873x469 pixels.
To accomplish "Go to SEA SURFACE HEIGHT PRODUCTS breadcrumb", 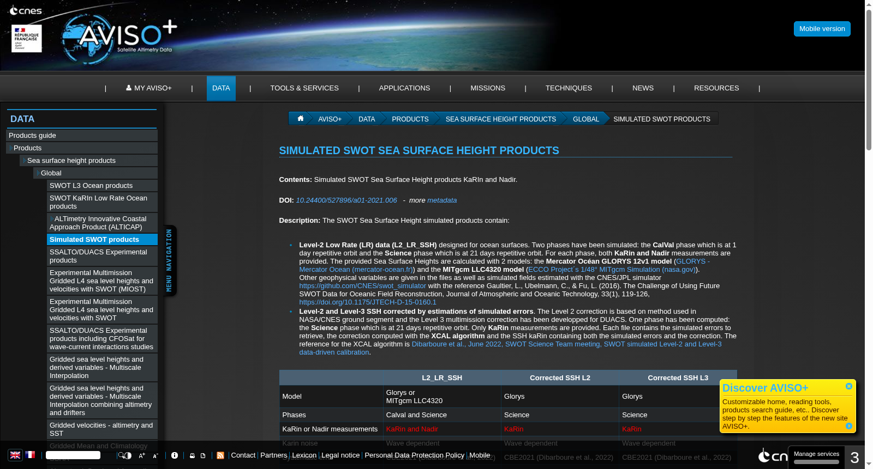I will coord(501,119).
